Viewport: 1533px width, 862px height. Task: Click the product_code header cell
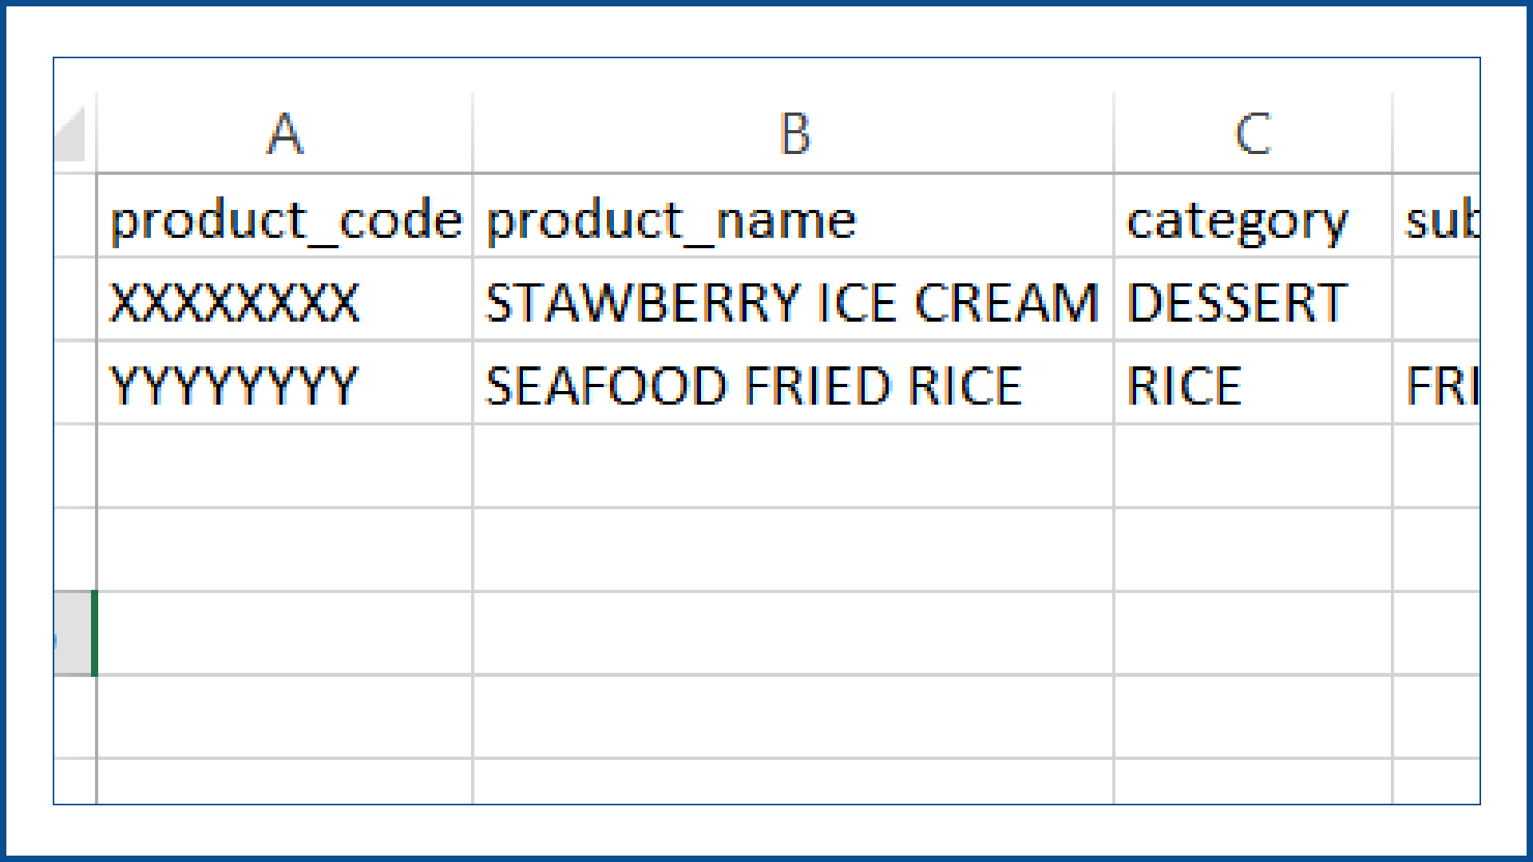click(x=284, y=219)
